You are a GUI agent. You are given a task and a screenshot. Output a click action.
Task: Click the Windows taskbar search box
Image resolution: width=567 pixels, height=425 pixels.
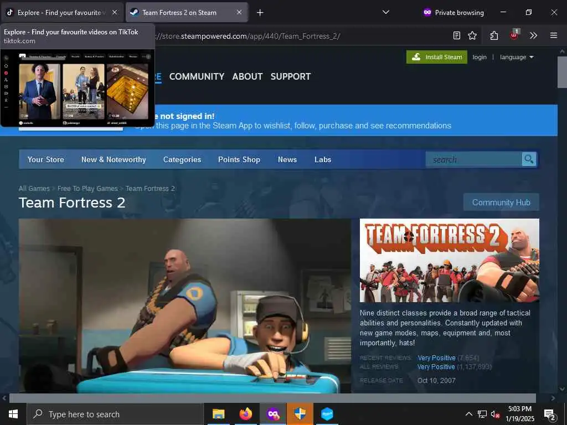pos(115,414)
